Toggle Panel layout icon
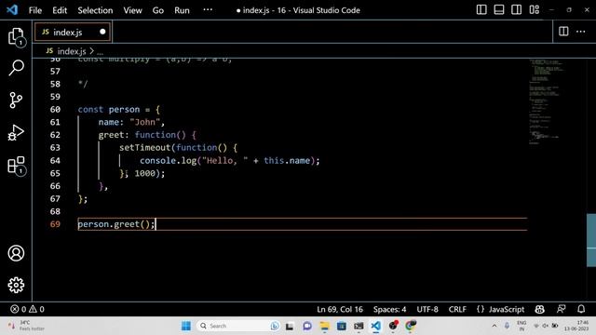 (x=499, y=10)
